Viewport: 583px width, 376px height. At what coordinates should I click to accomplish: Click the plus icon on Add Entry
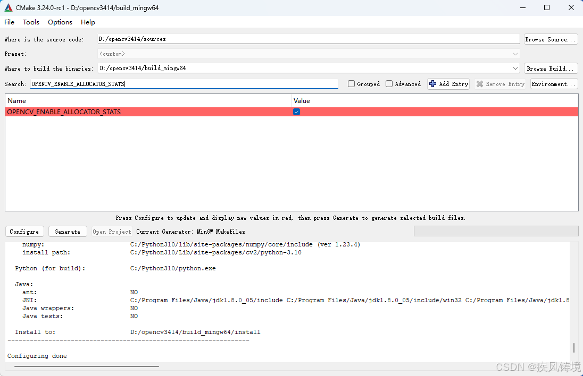point(432,84)
